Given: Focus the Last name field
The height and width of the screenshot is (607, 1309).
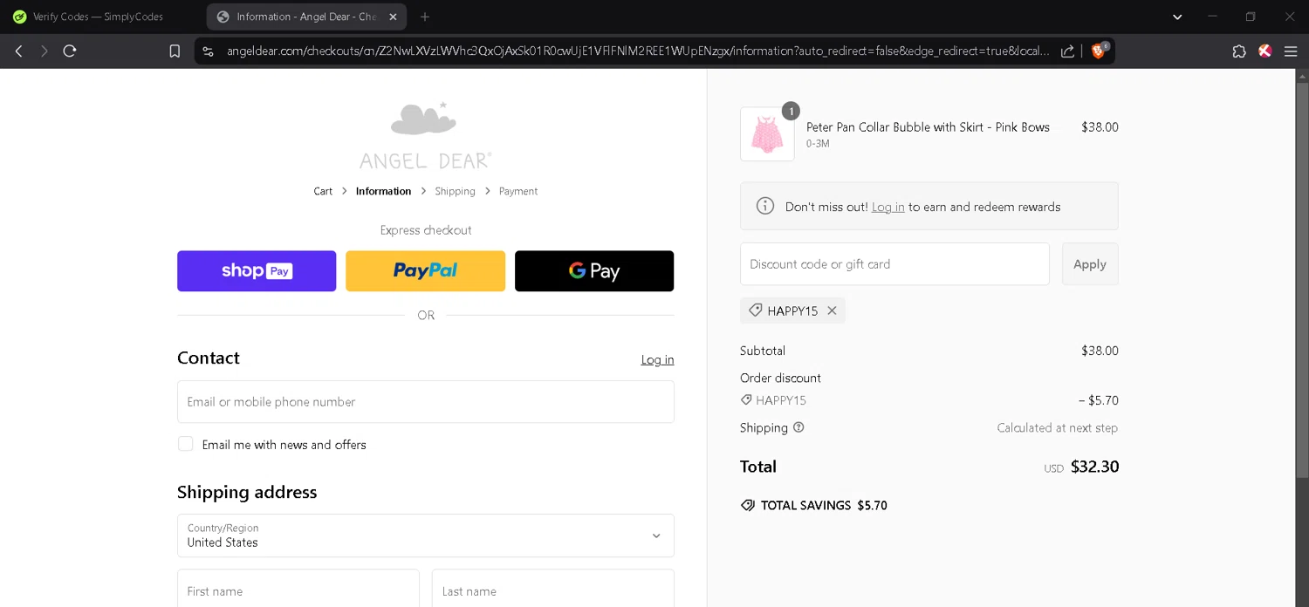Looking at the screenshot, I should tap(553, 590).
